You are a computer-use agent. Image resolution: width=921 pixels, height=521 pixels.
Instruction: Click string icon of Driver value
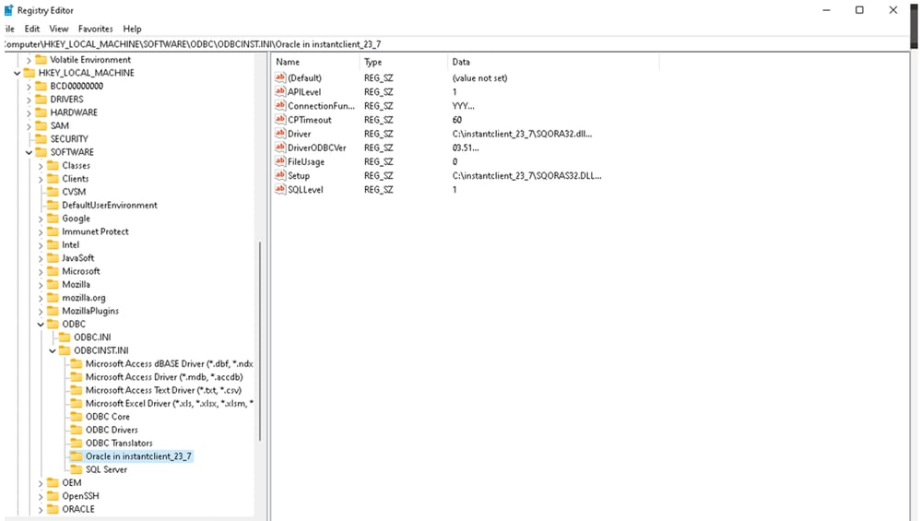(x=280, y=133)
